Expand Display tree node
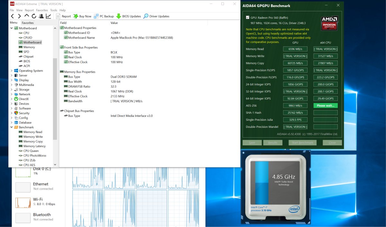The height and width of the screenshot is (227, 386). 12,80
